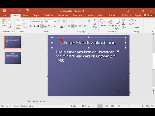Click the Paste clipboard icon
Viewport: 155px width, 116px height.
tap(4, 21)
